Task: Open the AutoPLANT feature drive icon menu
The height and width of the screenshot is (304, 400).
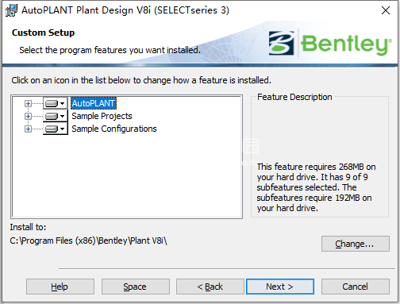Action: coord(56,103)
